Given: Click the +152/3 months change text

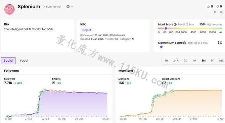Looking at the screenshot, I should coord(213,25).
